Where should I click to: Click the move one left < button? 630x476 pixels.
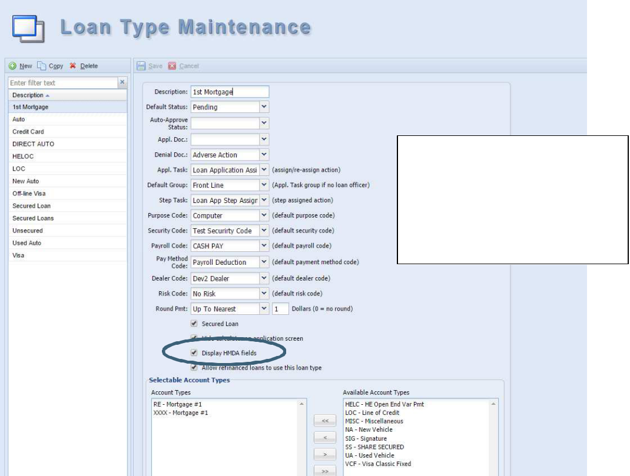click(x=325, y=438)
